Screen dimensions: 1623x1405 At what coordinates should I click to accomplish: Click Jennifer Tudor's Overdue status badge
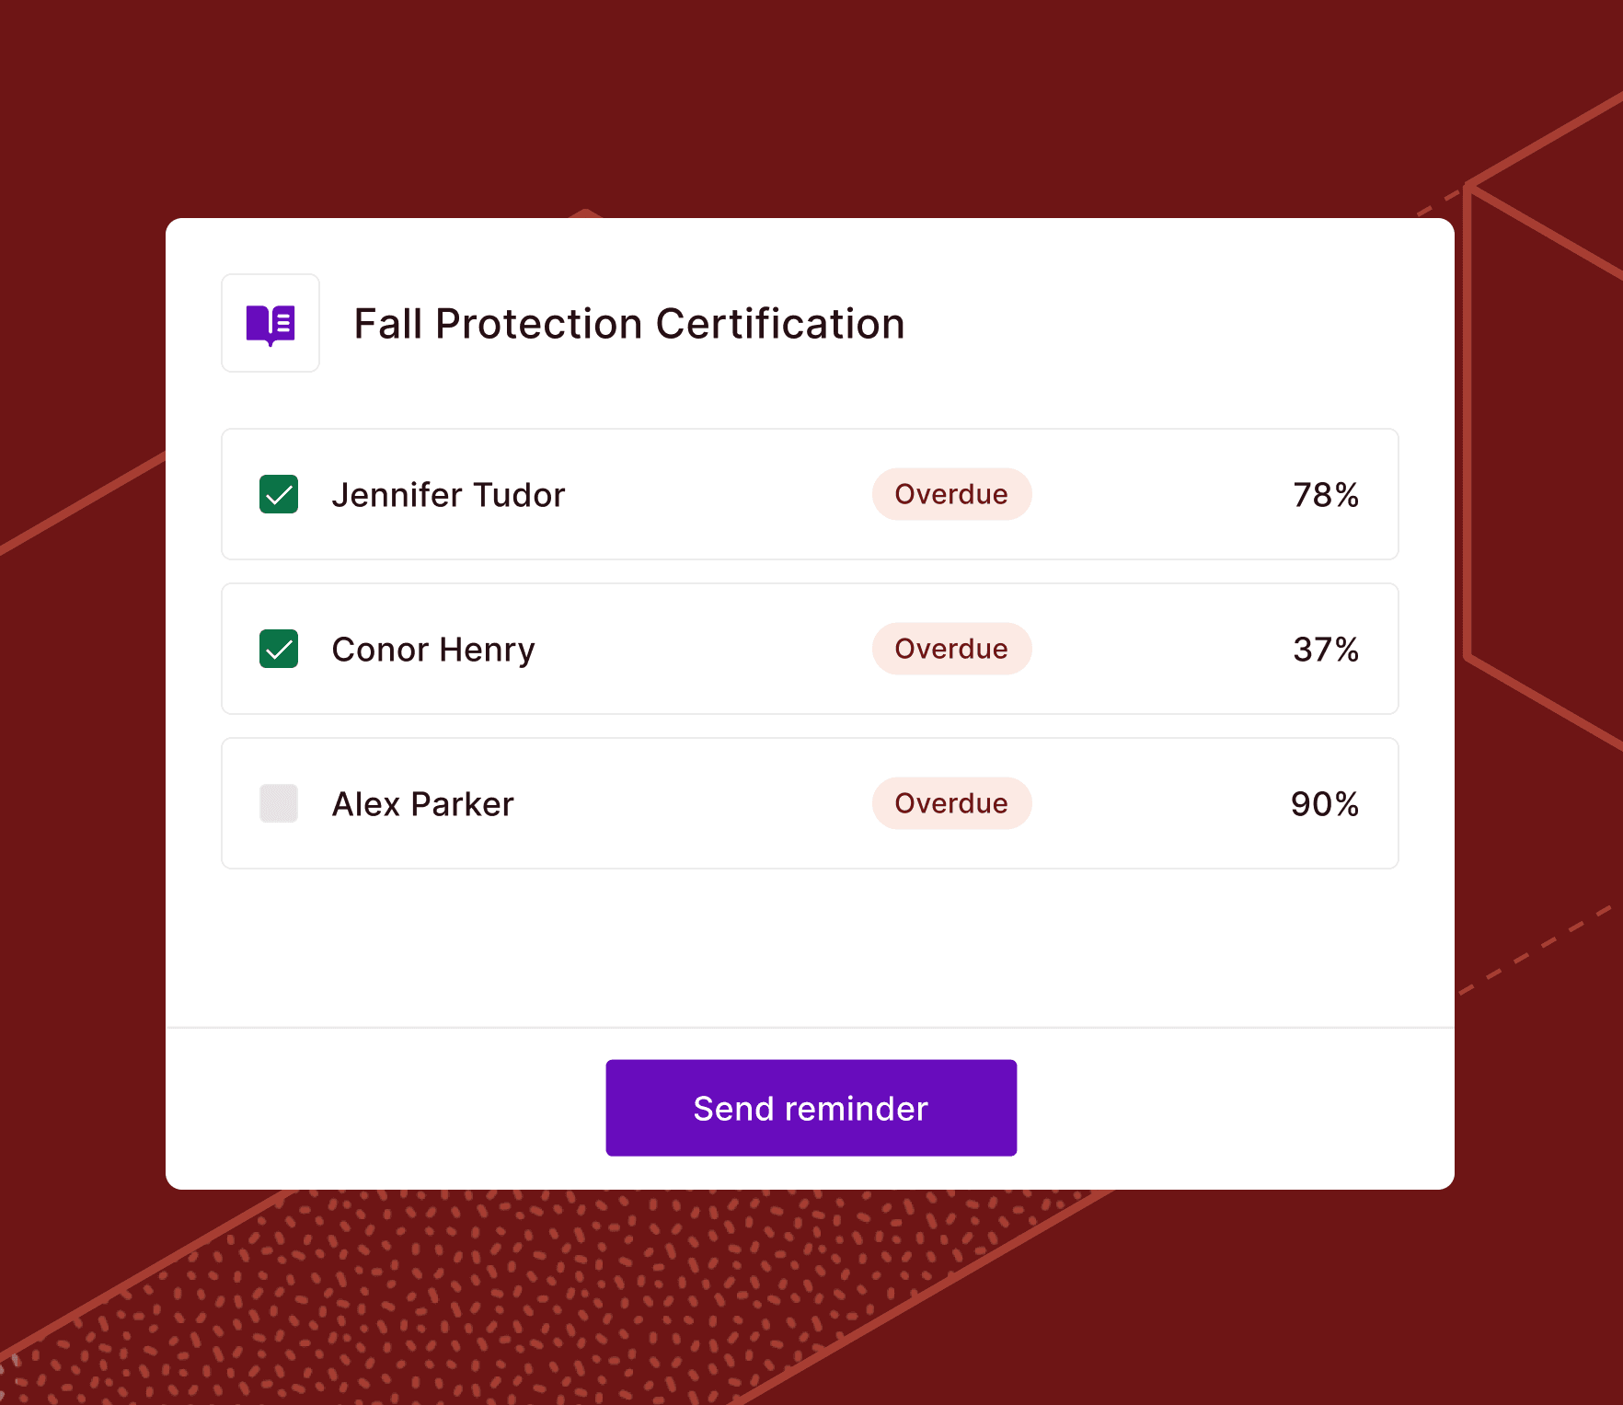[x=951, y=494]
